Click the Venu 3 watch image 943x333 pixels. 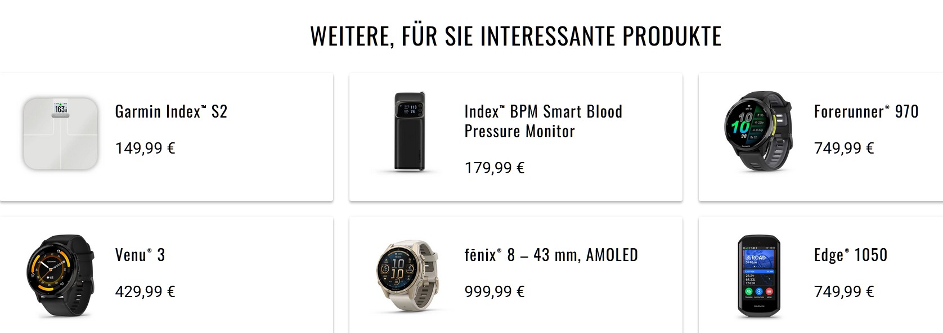pos(61,276)
